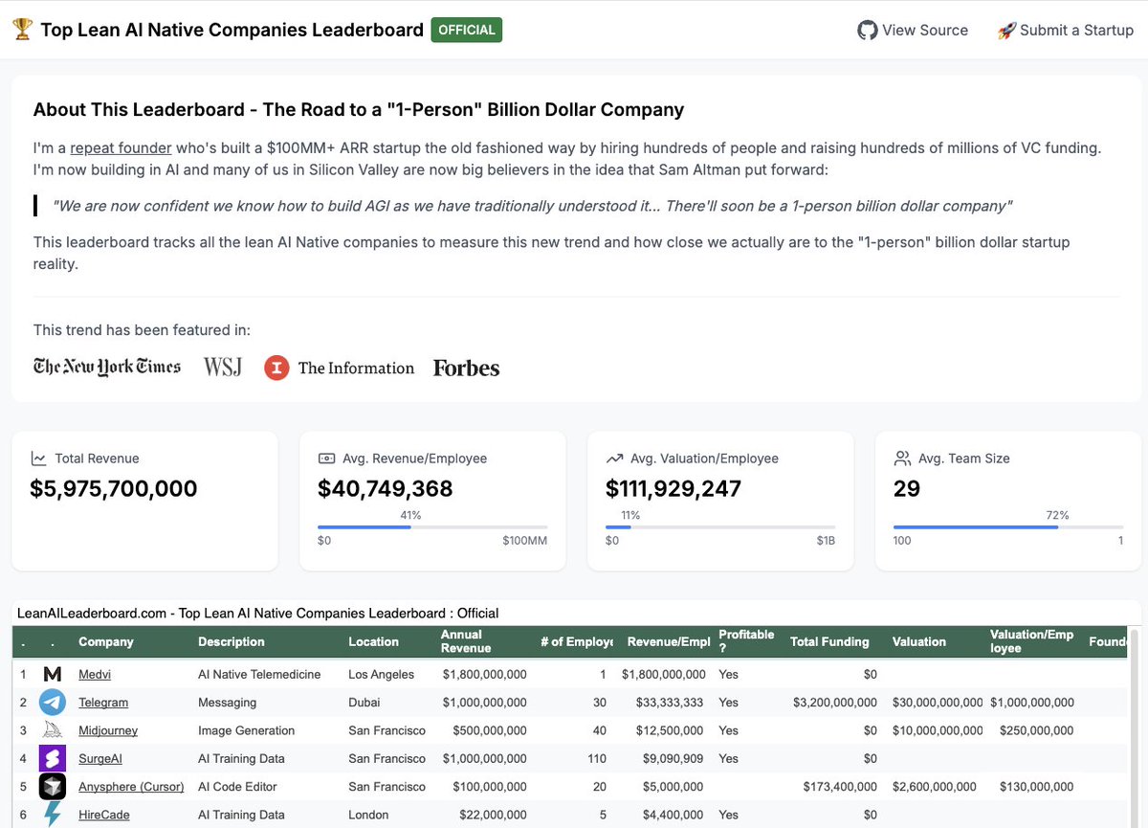Image resolution: width=1148 pixels, height=828 pixels.
Task: Click the $5,975,700,000 total revenue figure
Action: [114, 489]
